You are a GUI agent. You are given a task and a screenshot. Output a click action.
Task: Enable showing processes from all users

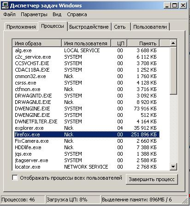pyautogui.click(x=15, y=178)
